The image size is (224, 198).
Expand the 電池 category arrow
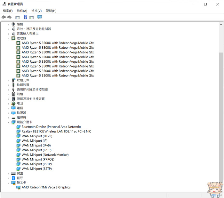pos(8,104)
